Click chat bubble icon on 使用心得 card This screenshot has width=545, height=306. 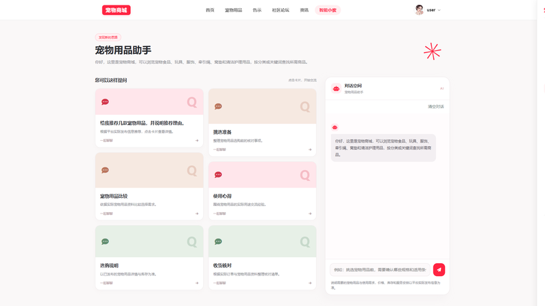(x=218, y=175)
